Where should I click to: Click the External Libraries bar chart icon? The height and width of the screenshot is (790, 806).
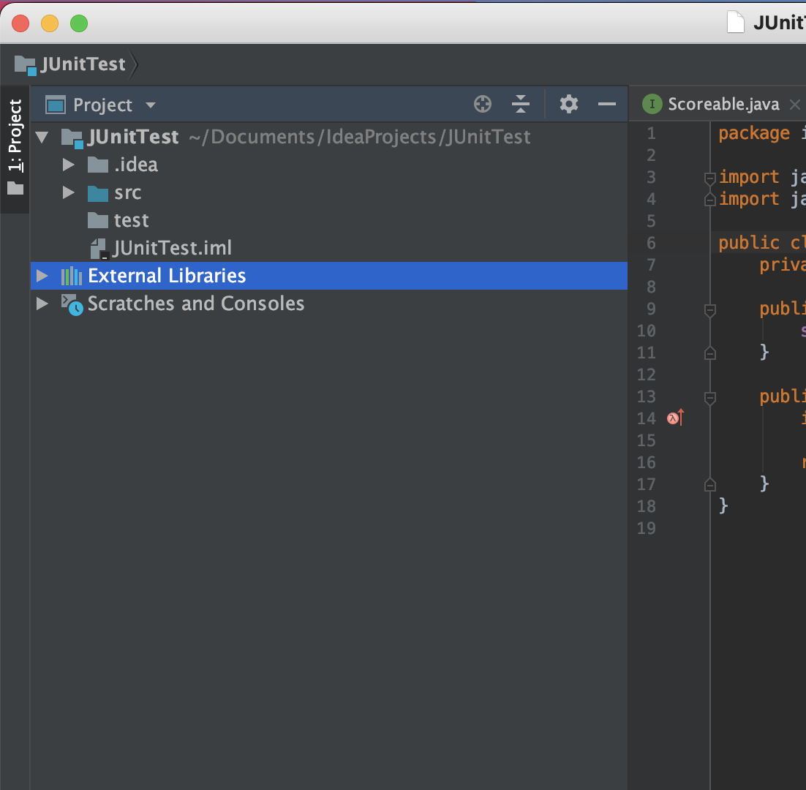tap(72, 276)
